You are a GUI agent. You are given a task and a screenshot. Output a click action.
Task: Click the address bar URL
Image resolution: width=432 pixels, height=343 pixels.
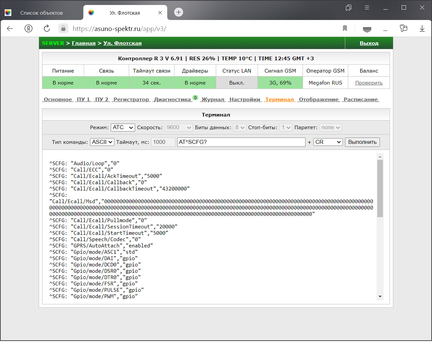[119, 29]
